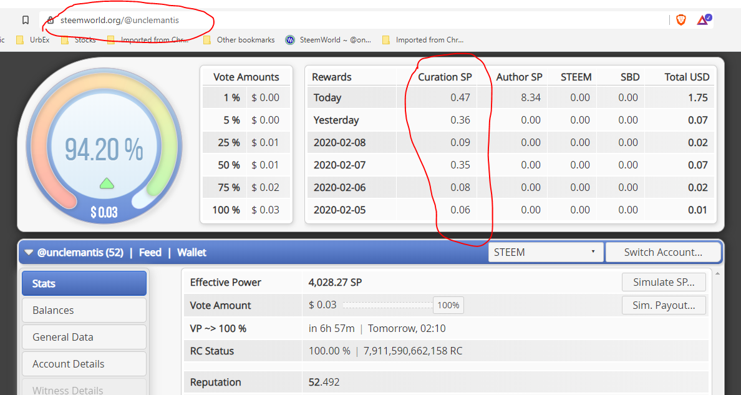Click the 50 % vote amount row
Screen dimensions: 741x395
(x=246, y=165)
